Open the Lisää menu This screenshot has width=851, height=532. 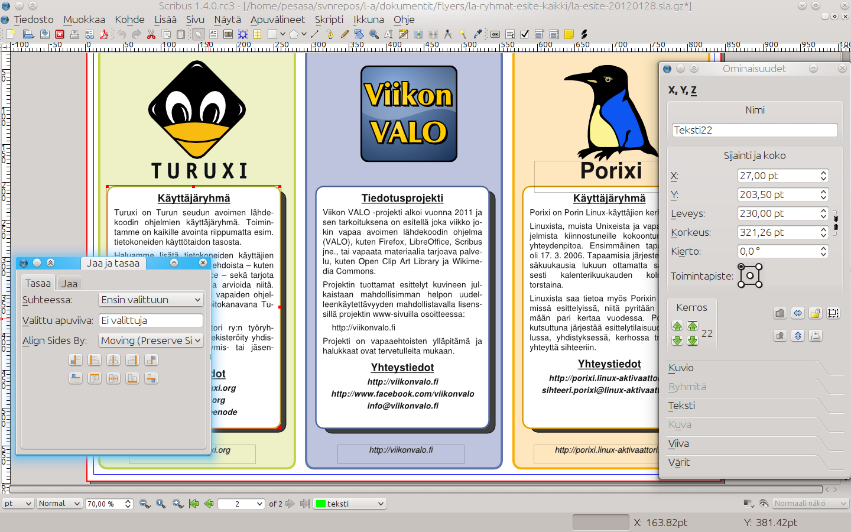tap(165, 20)
